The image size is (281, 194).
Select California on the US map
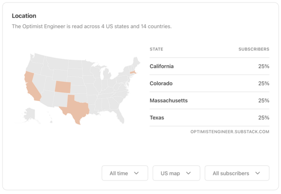(32, 86)
